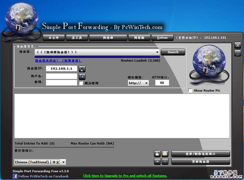The height and width of the screenshot is (180, 244).
Task: Open the 文件 (File) menu
Action: tap(54, 38)
